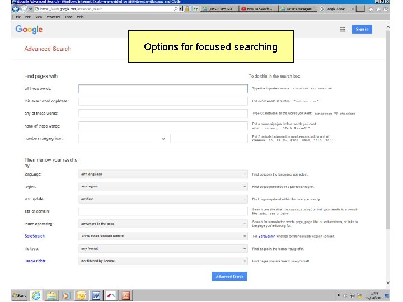This screenshot has height=302, width=403.
Task: Open the Tools menu
Action: [x=69, y=17]
